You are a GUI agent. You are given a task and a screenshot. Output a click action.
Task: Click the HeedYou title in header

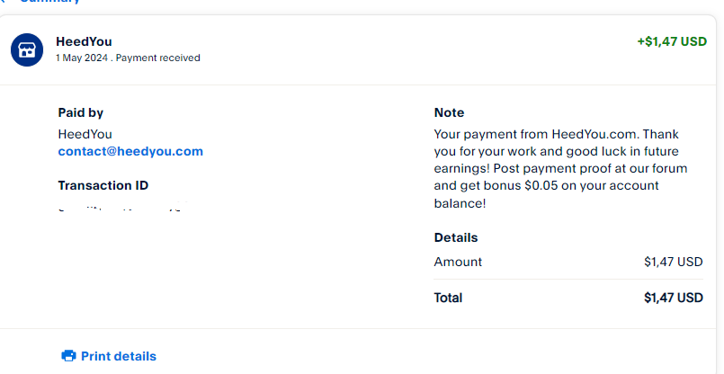(84, 41)
